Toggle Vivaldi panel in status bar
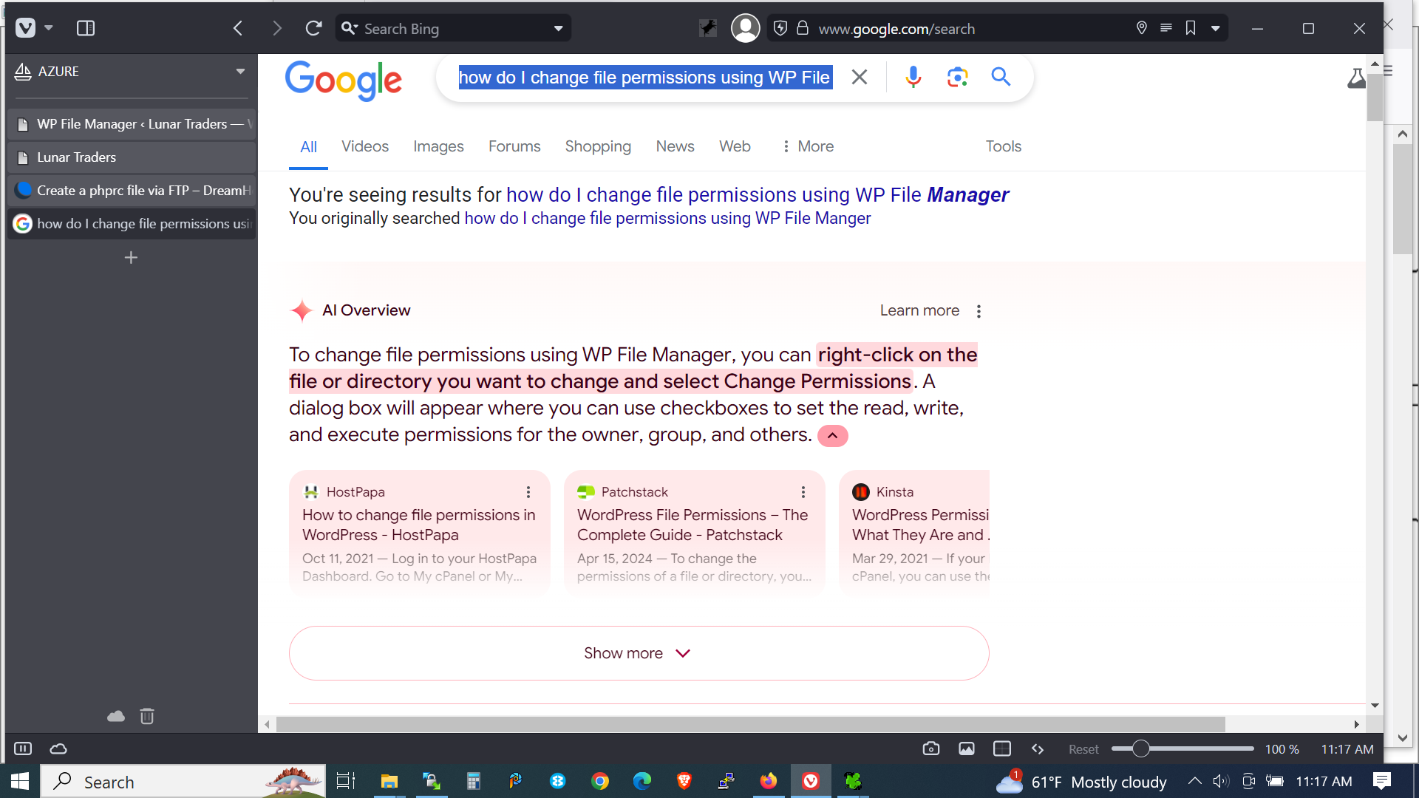Viewport: 1419px width, 798px height. click(23, 748)
